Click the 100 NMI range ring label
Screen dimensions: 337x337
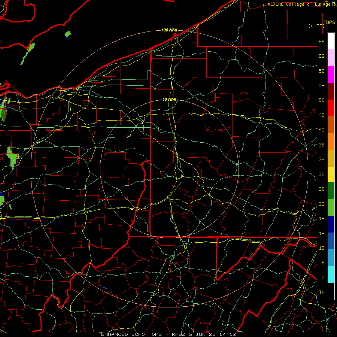(x=169, y=30)
